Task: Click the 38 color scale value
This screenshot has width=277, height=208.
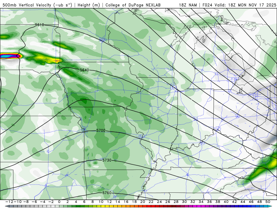Action: click(218, 202)
